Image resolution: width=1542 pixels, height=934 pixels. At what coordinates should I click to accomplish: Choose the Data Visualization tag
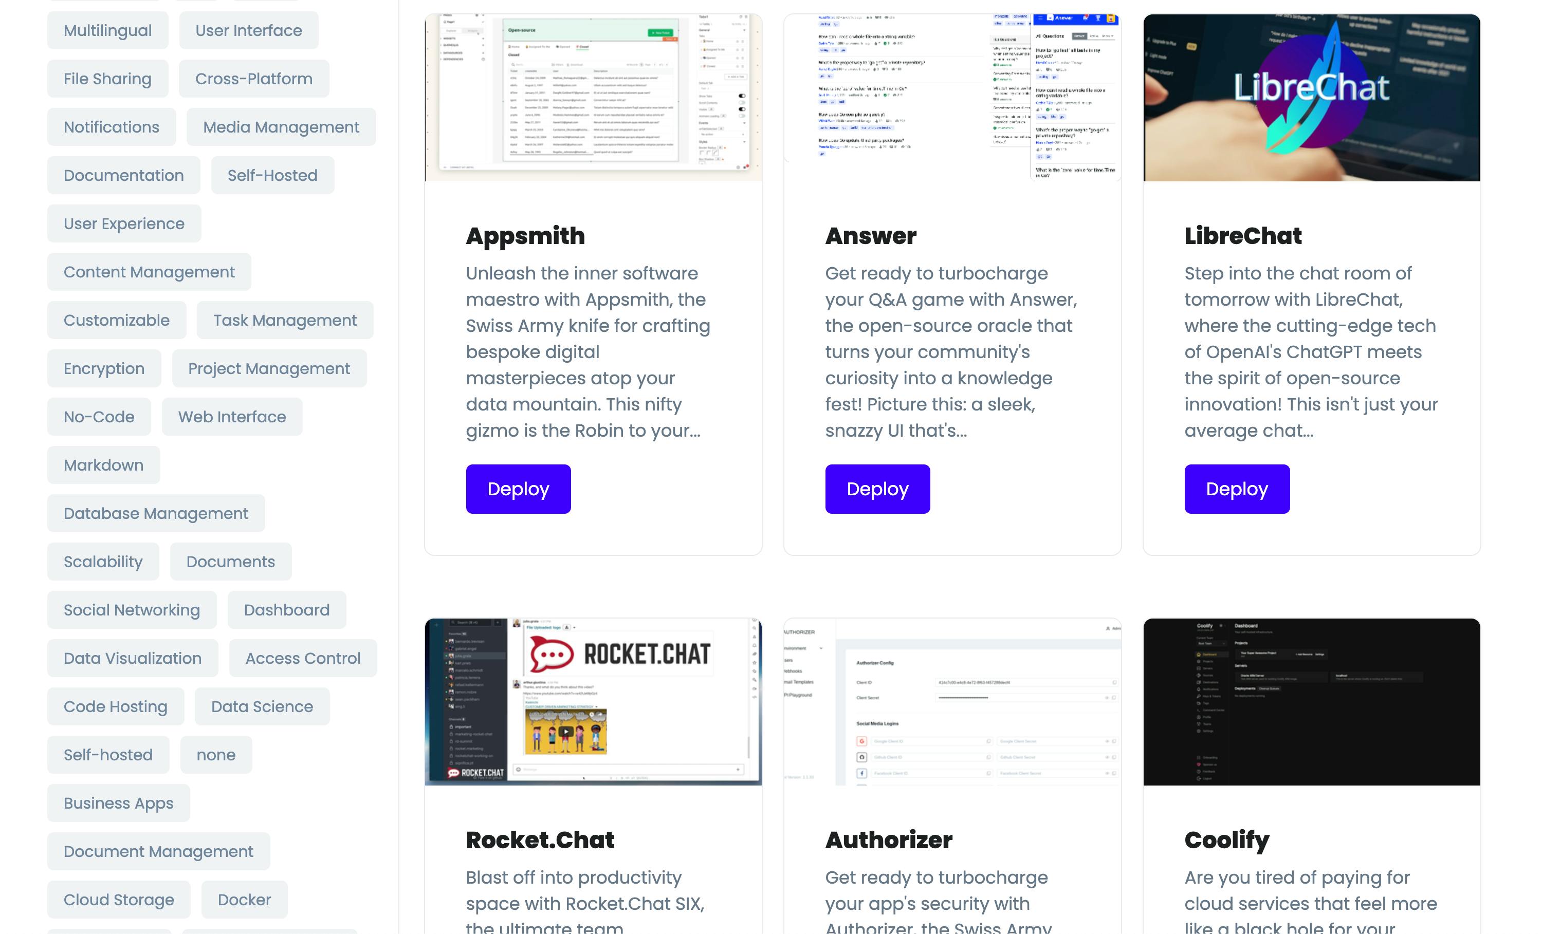click(x=133, y=658)
